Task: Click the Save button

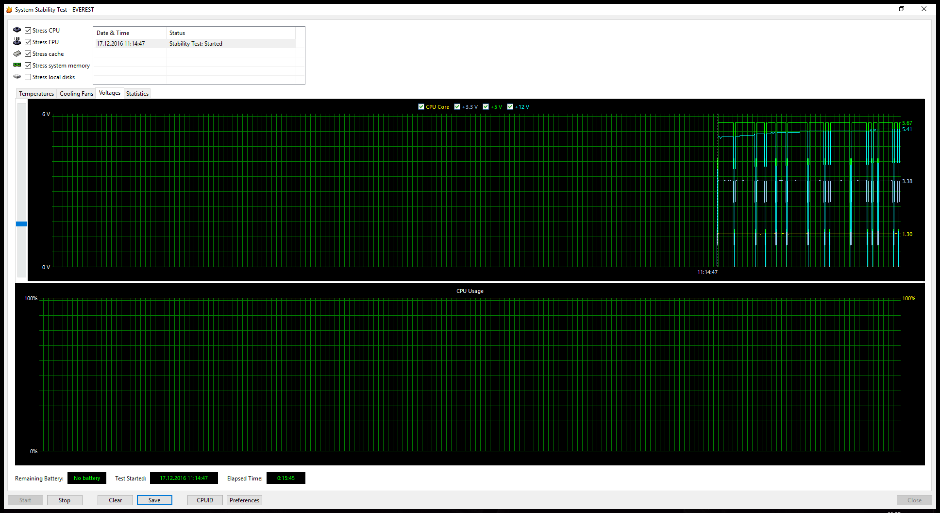Action: point(154,500)
